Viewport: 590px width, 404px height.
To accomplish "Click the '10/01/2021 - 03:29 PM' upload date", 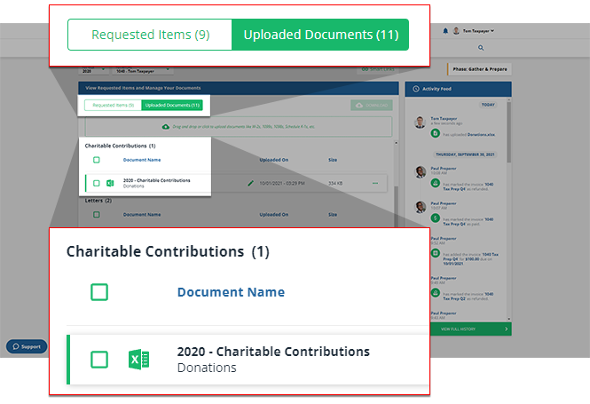I will 282,184.
